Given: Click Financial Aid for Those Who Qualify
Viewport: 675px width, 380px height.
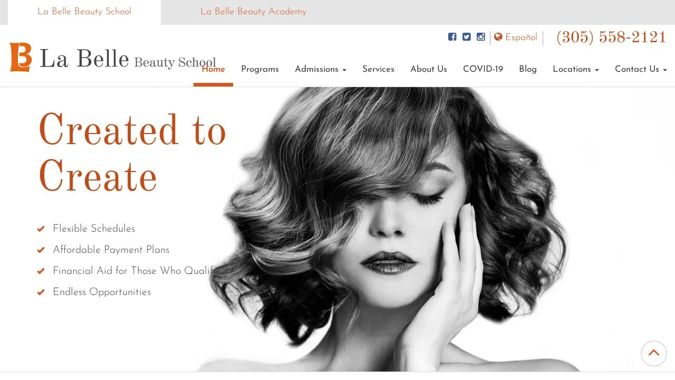Looking at the screenshot, I should [x=134, y=271].
